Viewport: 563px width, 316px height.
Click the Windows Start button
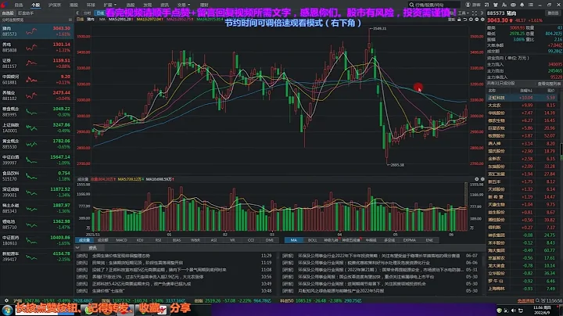7,310
